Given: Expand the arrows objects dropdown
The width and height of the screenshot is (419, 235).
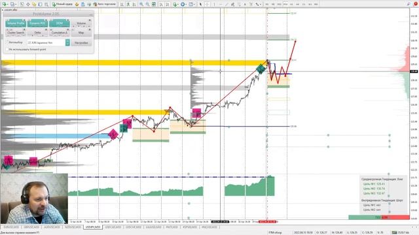Looking at the screenshot, I should 261,5.
